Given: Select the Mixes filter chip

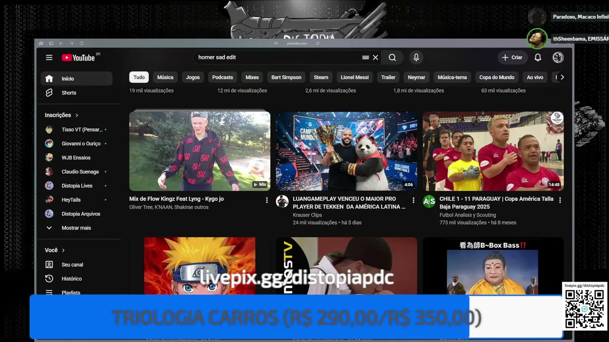Looking at the screenshot, I should [x=252, y=77].
